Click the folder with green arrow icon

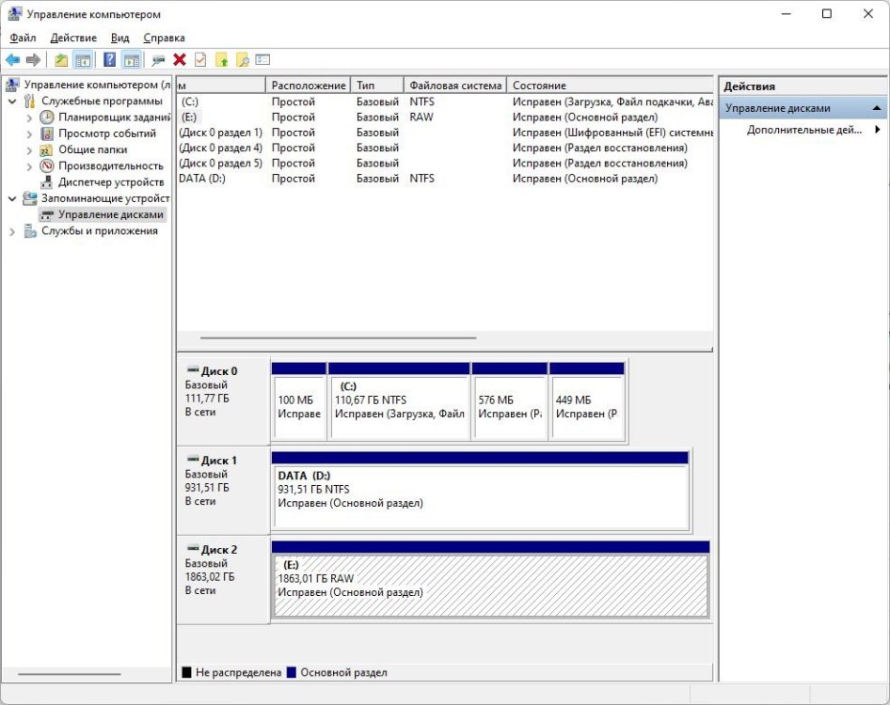[x=222, y=60]
